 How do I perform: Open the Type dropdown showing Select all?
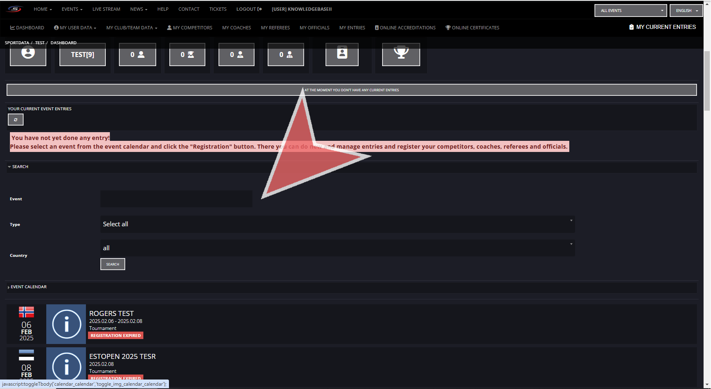pos(337,224)
